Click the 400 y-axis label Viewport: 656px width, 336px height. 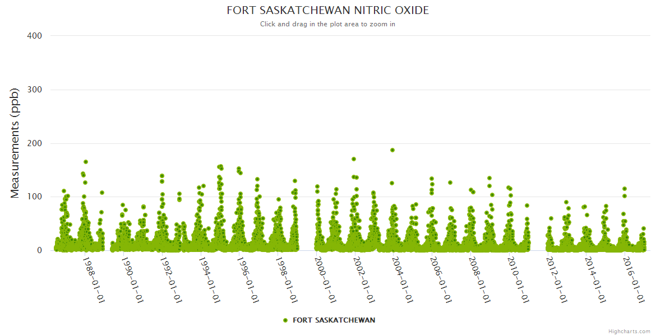[x=35, y=36]
